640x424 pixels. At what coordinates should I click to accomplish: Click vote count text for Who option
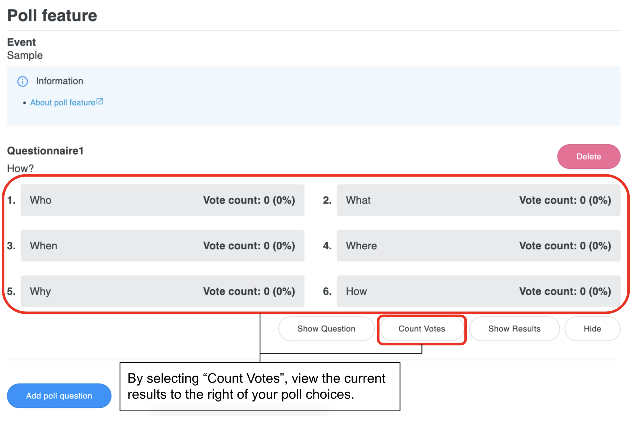(x=249, y=200)
